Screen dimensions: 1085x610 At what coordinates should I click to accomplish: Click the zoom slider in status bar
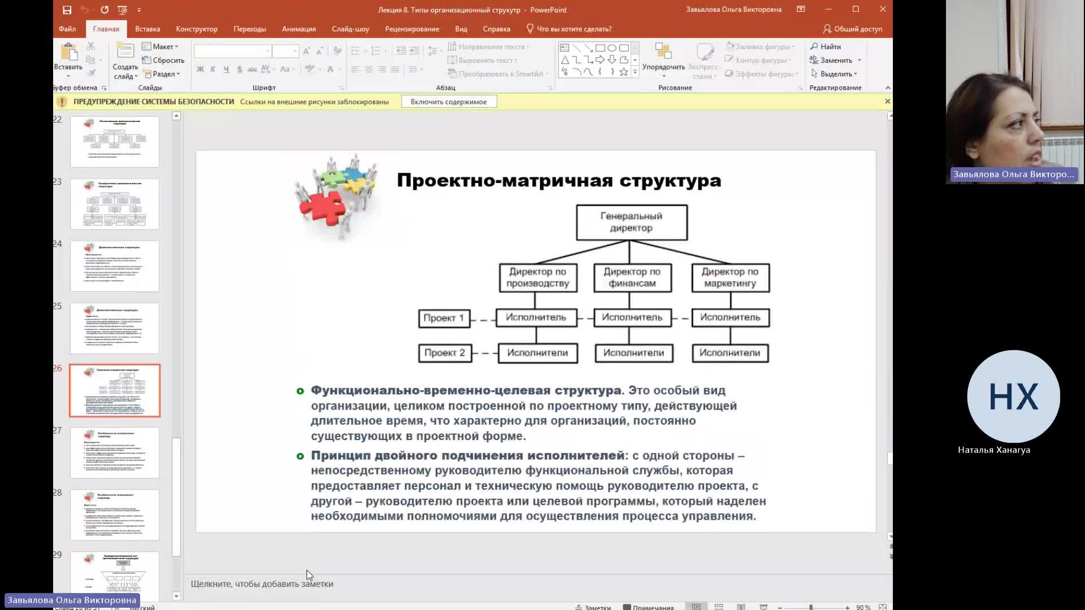point(811,607)
